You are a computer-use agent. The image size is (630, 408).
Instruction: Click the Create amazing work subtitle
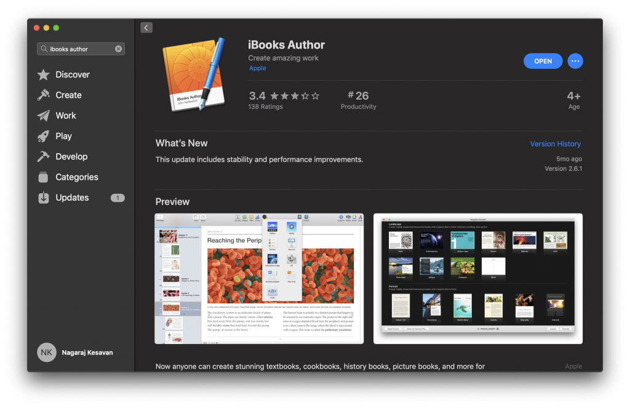click(x=283, y=58)
